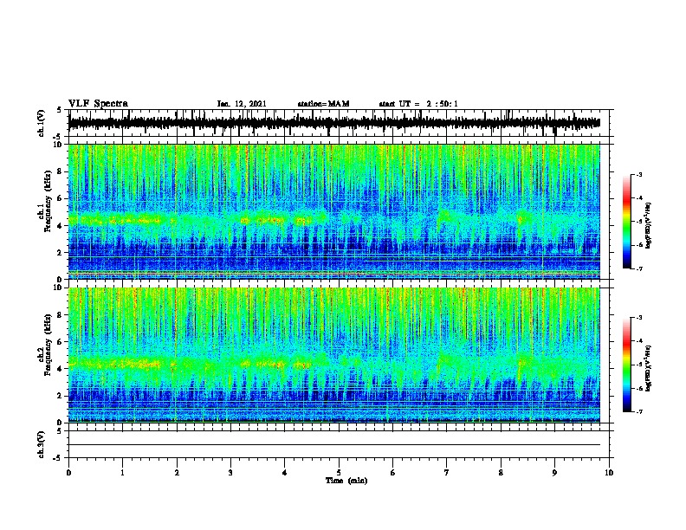Click time axis tick label "1"
This screenshot has width=686, height=530.
pyautogui.click(x=122, y=473)
